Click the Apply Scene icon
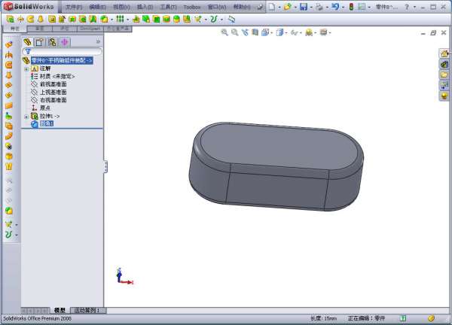Viewport: 452px width, 325px height. point(310,32)
